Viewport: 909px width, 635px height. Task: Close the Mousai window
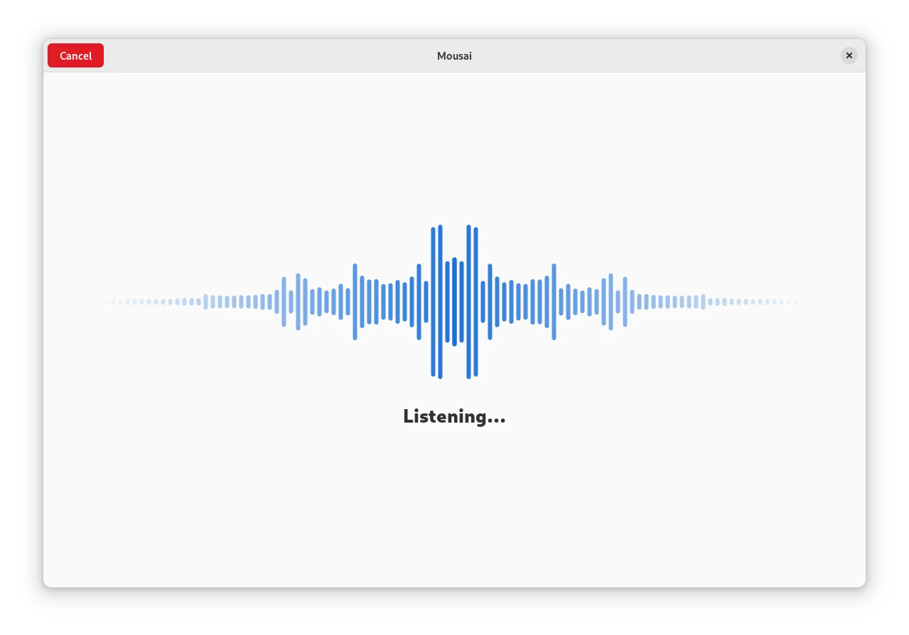[x=849, y=55]
